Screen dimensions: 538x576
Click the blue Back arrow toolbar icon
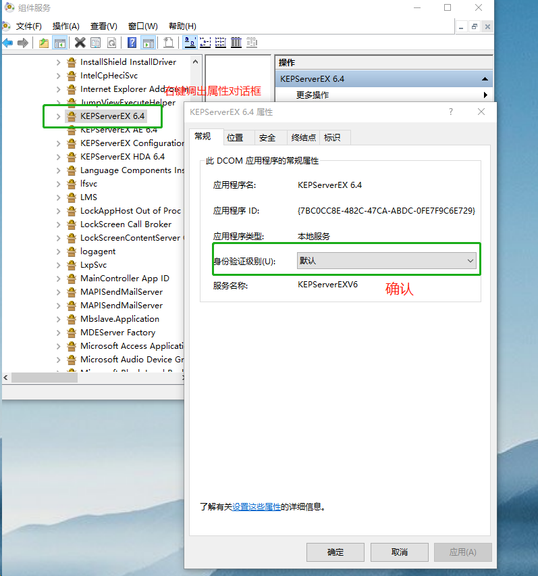(x=7, y=43)
